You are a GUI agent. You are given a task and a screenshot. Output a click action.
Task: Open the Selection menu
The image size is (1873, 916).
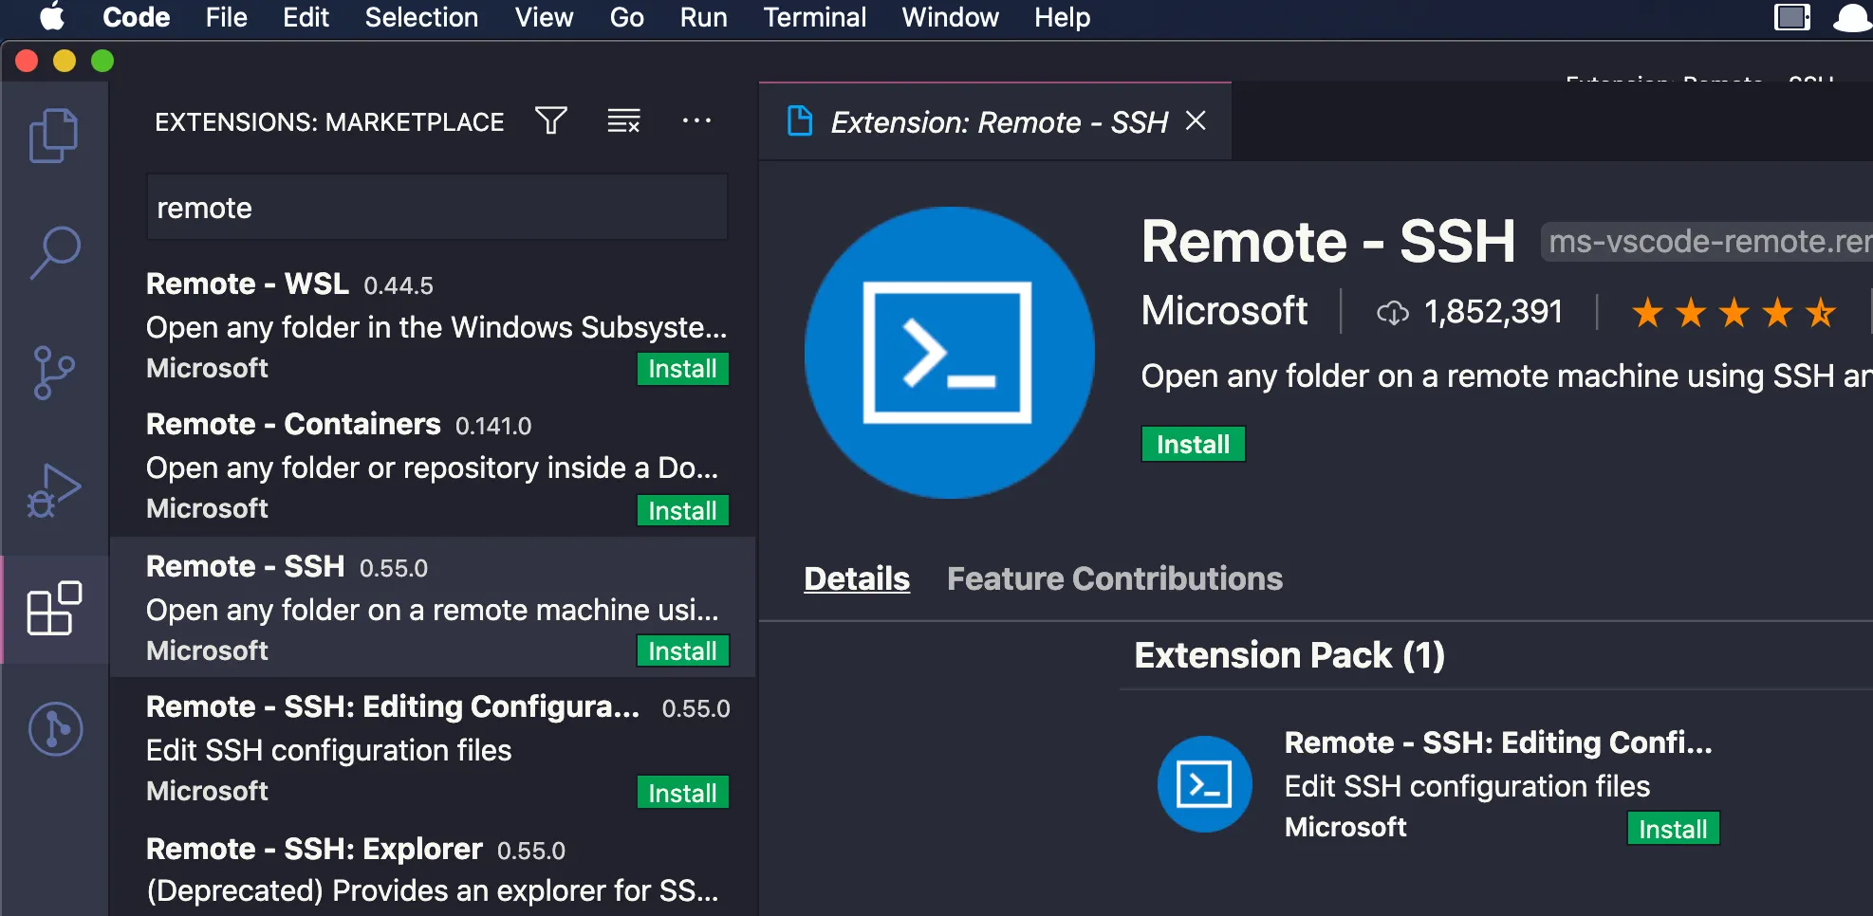click(421, 17)
